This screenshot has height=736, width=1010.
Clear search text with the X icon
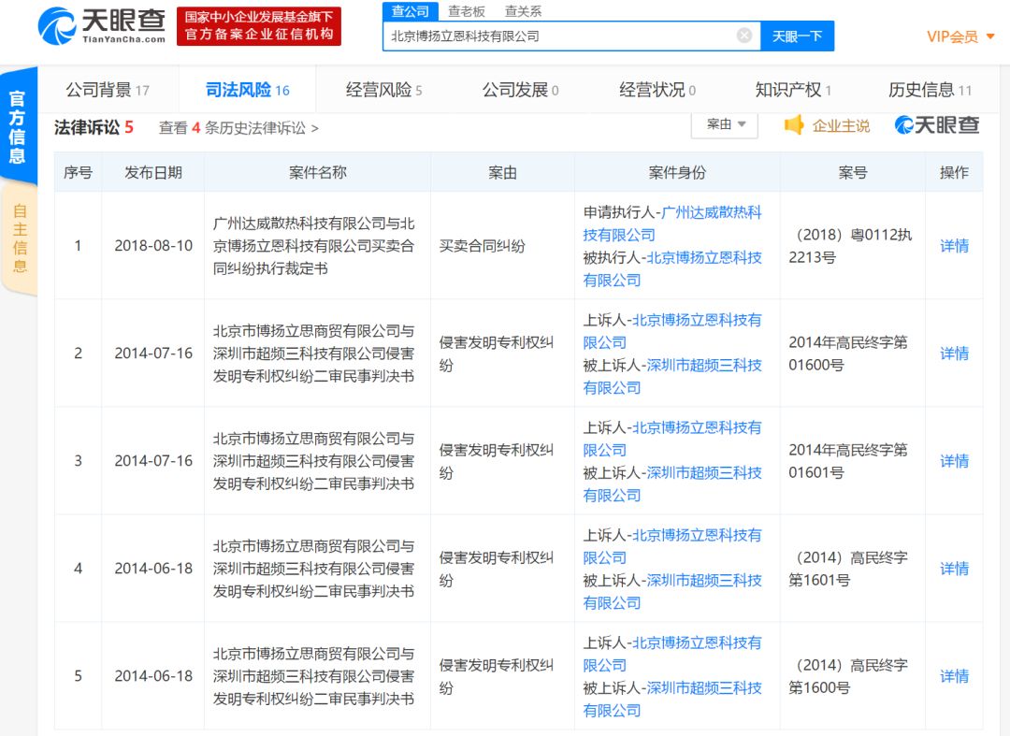click(x=743, y=36)
